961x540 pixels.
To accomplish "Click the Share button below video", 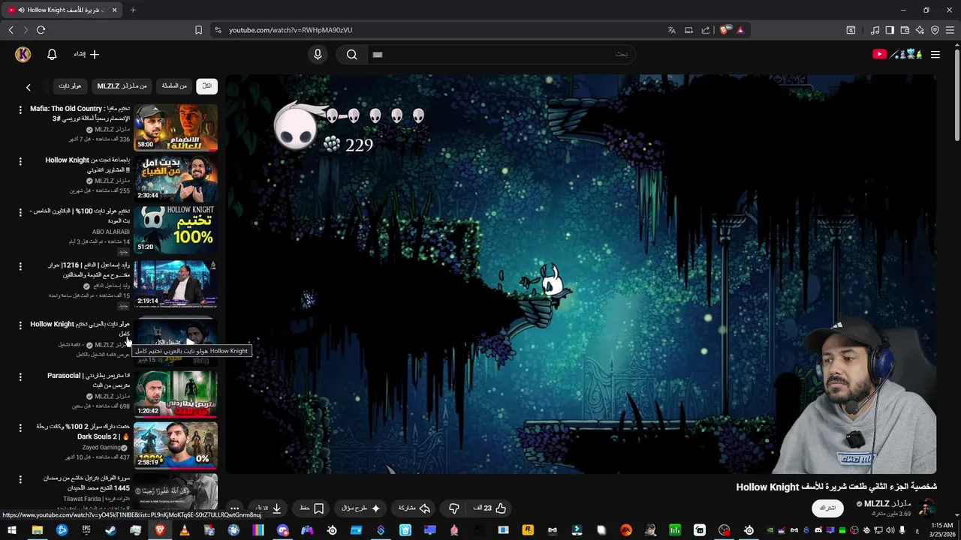I will [x=414, y=508].
